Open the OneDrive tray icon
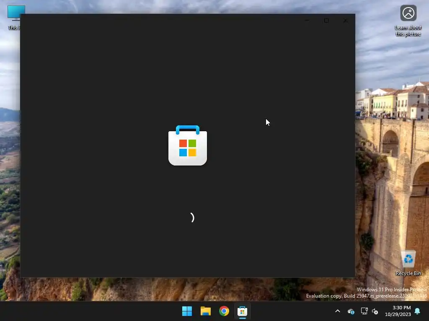This screenshot has width=429, height=321. point(351,311)
